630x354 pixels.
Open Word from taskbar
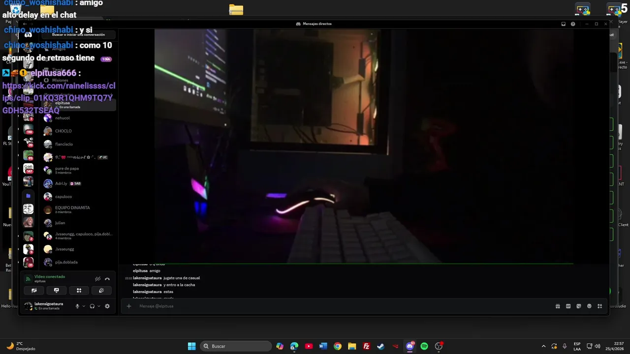pyautogui.click(x=323, y=346)
